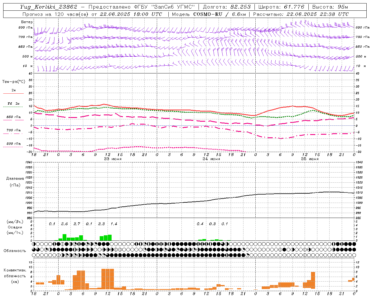Click the Облачность cloud cover label
371x296 pixels.
click(x=15, y=251)
